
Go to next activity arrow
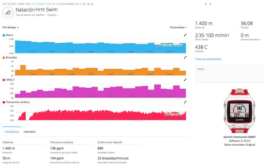point(210,4)
